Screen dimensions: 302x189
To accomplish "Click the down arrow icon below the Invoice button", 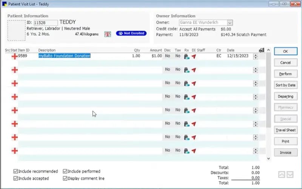I will (x=290, y=175).
